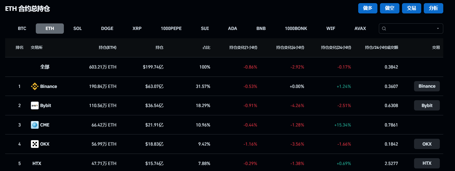Click the 分析 (analysis) button
The height and width of the screenshot is (171, 455).
433,8
